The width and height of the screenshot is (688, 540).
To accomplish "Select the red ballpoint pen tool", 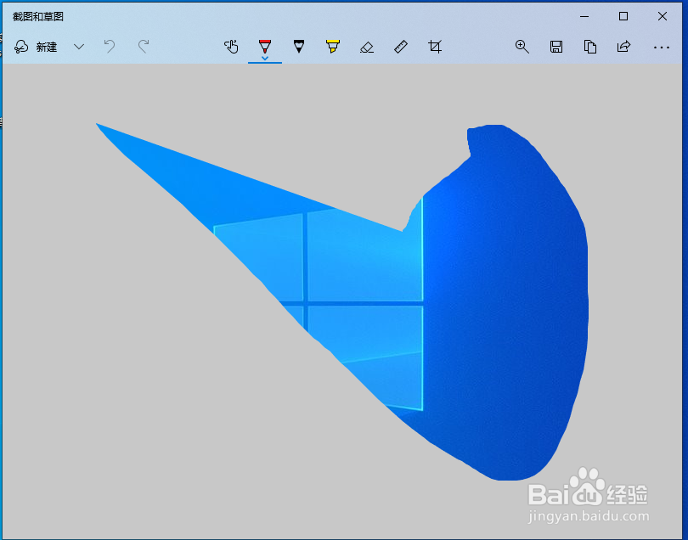I will [x=264, y=46].
